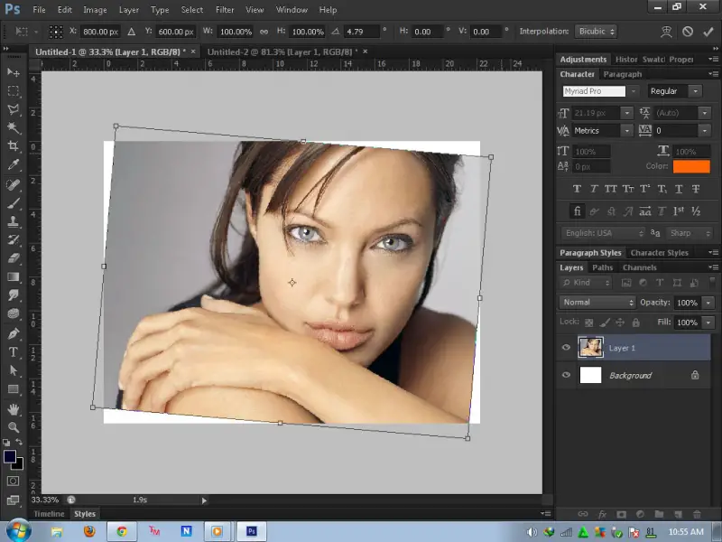Open the Image menu

click(x=95, y=10)
